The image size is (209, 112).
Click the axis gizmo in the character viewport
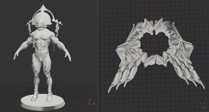[x=91, y=103]
